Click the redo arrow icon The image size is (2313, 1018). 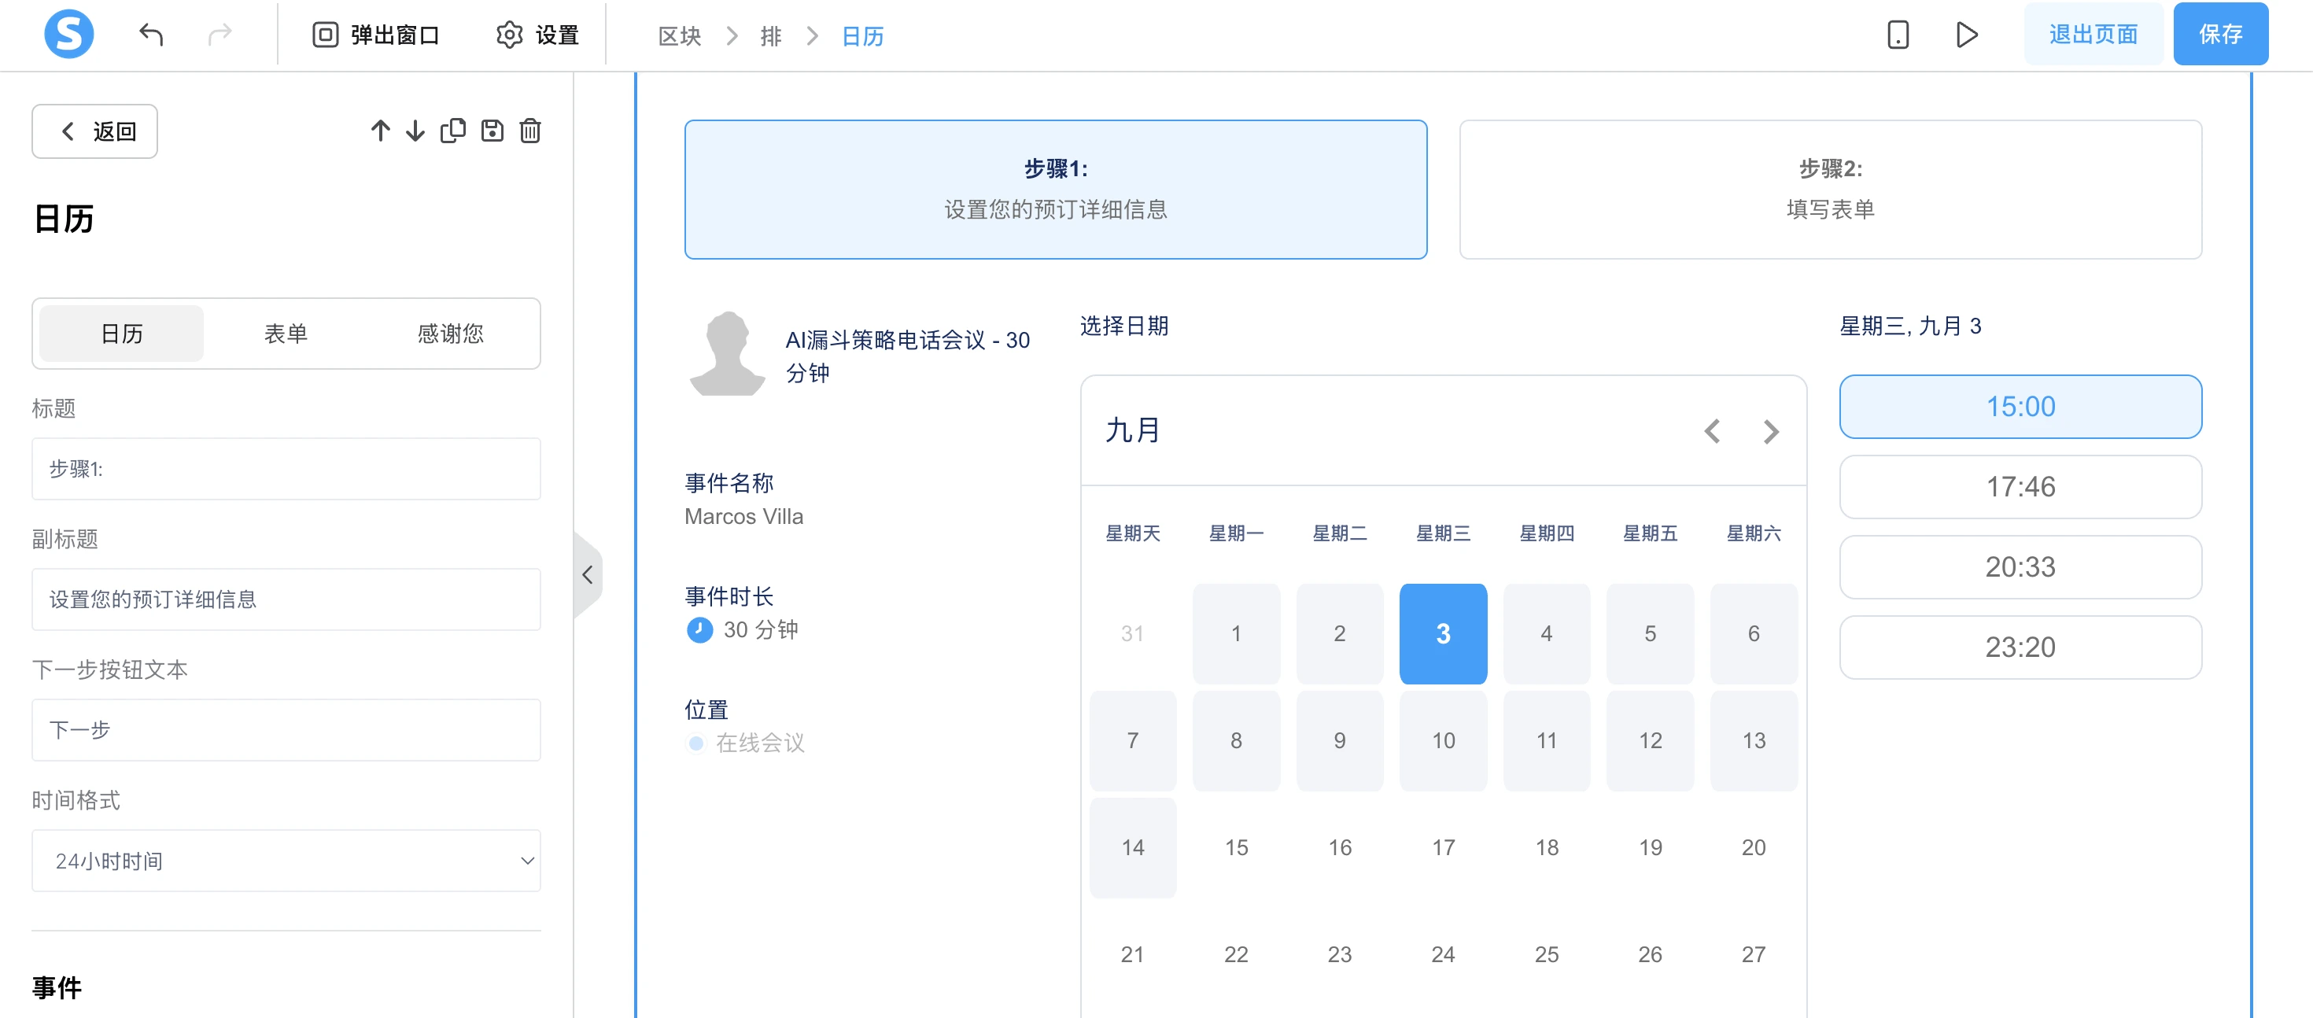tap(220, 34)
